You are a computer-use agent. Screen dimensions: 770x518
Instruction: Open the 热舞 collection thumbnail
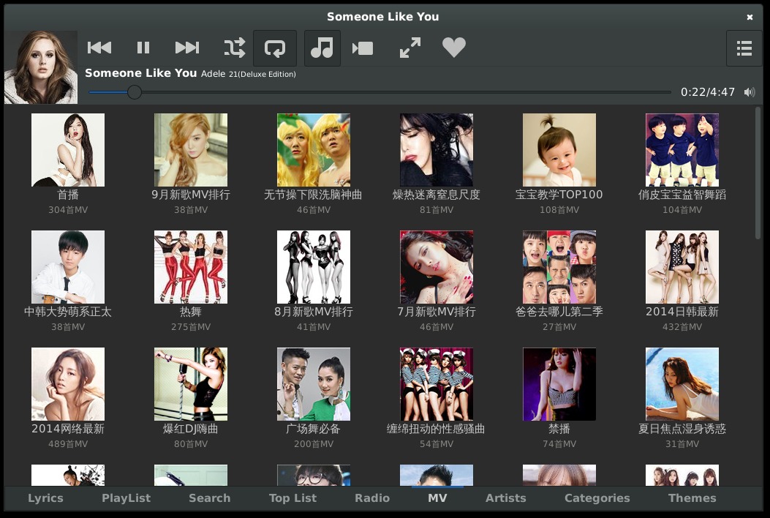click(x=191, y=267)
